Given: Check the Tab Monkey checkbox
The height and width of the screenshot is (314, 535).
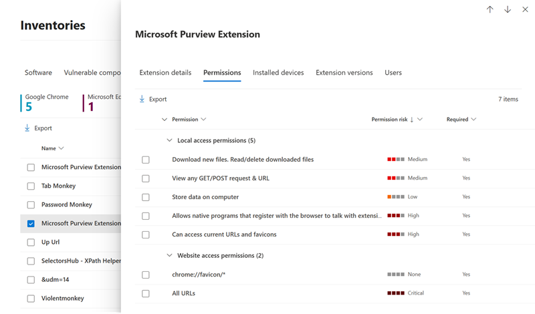Looking at the screenshot, I should pyautogui.click(x=31, y=186).
